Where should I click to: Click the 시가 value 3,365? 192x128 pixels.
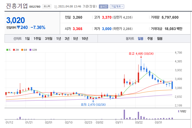click(77, 29)
